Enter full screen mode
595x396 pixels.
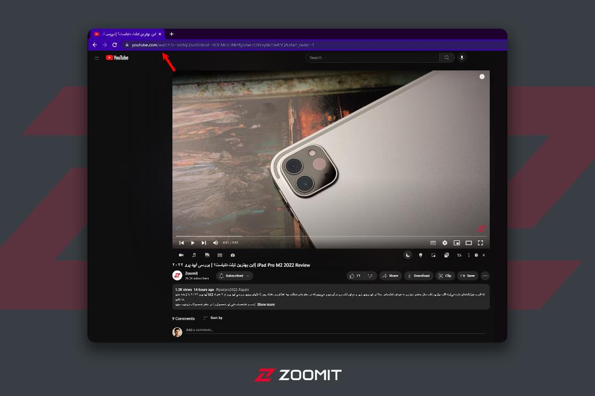click(x=480, y=243)
